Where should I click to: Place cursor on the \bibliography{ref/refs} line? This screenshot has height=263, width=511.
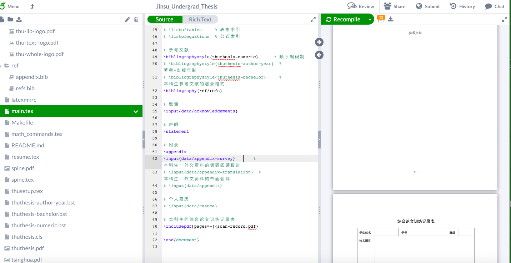[x=193, y=91]
